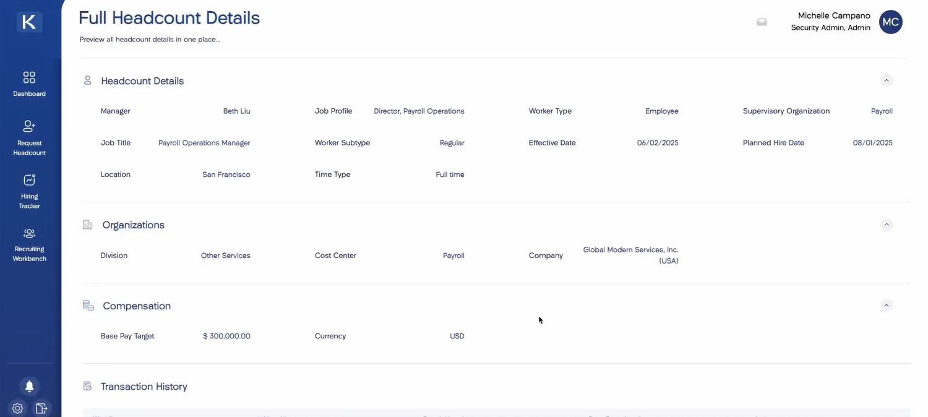
Task: Open notifications bell in the sidebar
Action: click(29, 386)
